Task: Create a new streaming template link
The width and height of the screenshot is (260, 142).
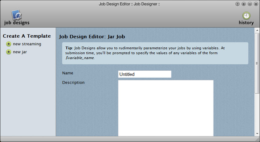Action: (x=27, y=44)
